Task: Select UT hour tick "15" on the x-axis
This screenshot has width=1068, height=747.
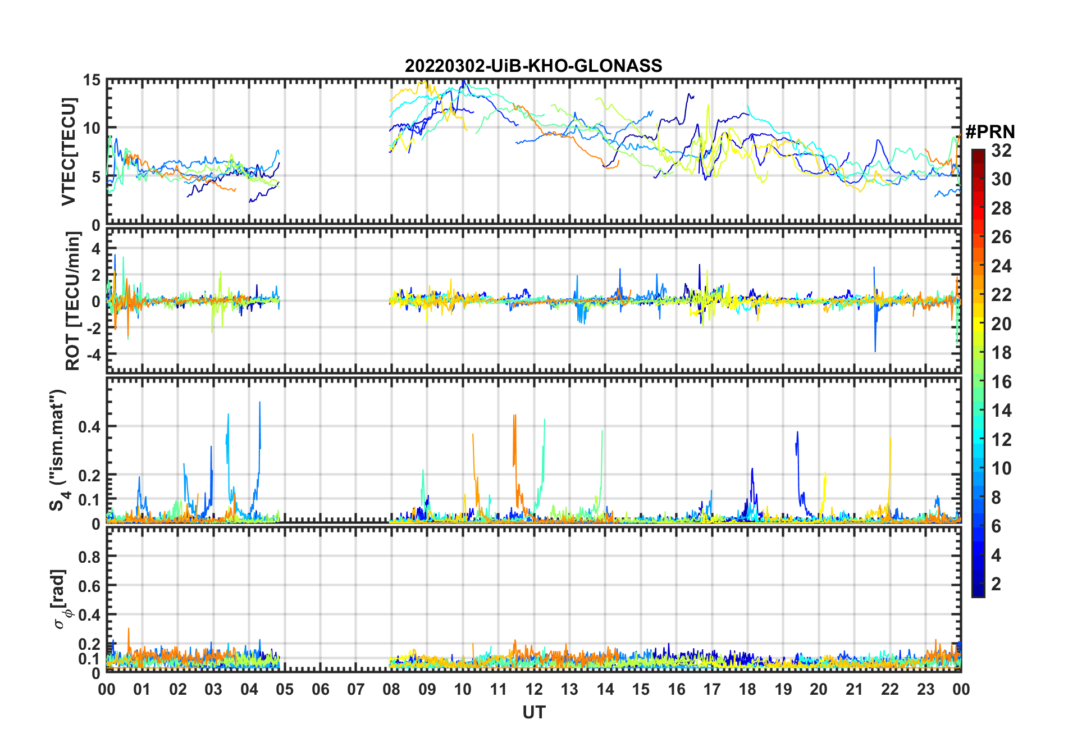Action: [x=641, y=689]
